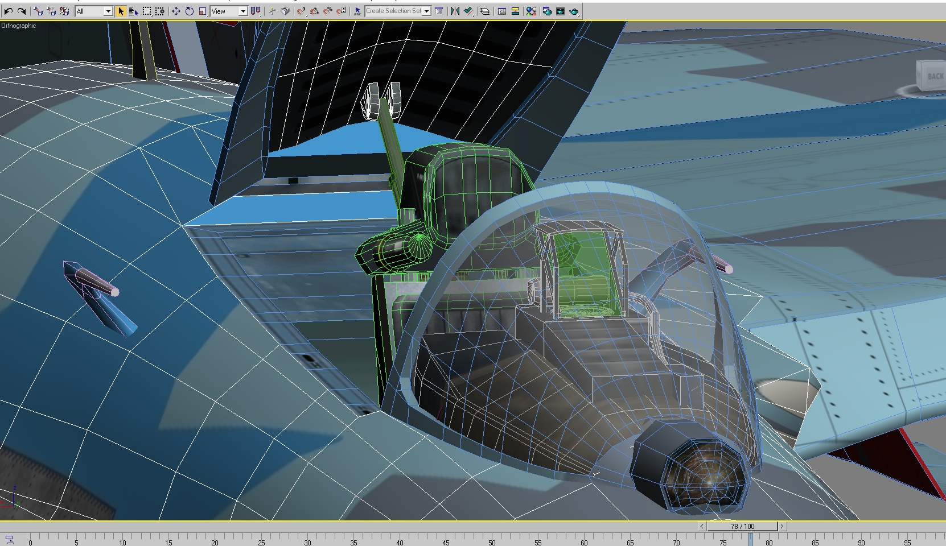The width and height of the screenshot is (946, 546).
Task: Click the BACK face of ViewCube
Action: [x=935, y=76]
